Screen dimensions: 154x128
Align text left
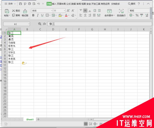coord(81,15)
